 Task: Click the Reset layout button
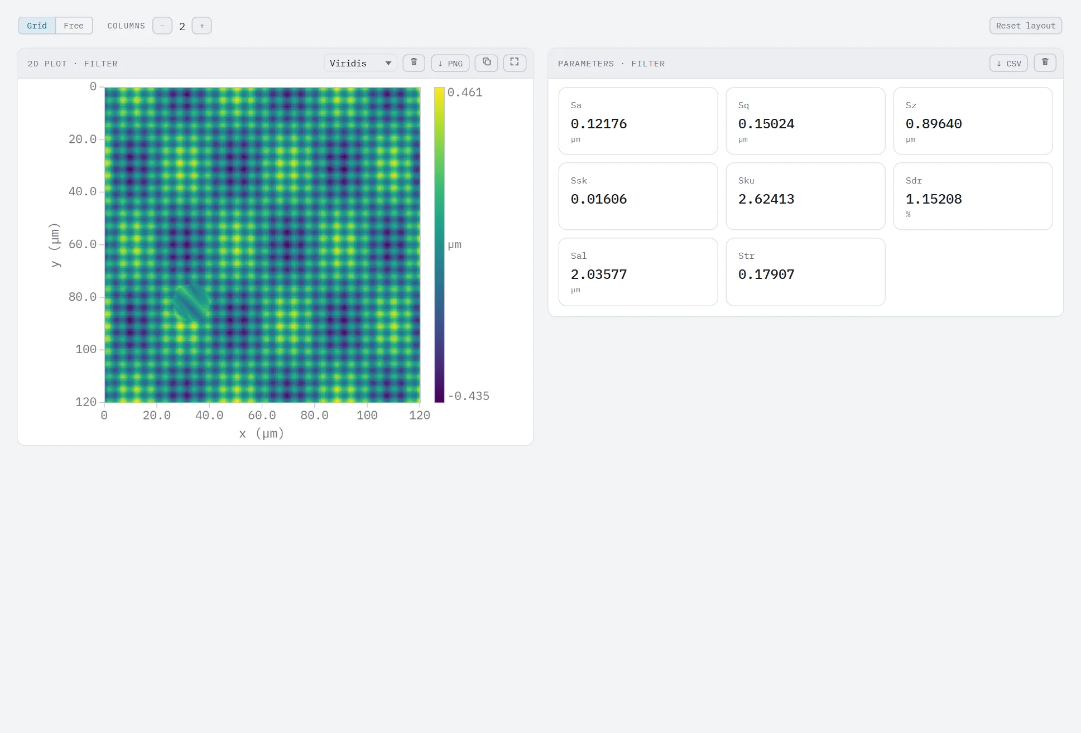(x=1025, y=26)
